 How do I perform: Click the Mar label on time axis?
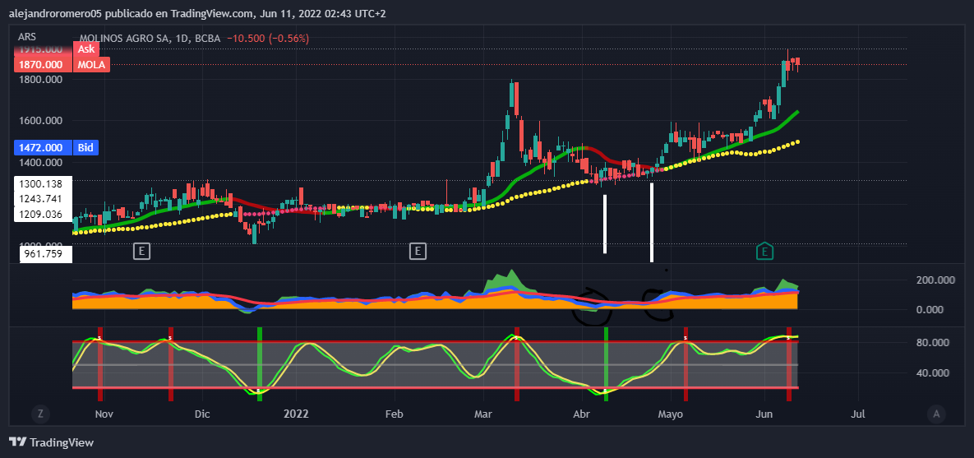(483, 414)
